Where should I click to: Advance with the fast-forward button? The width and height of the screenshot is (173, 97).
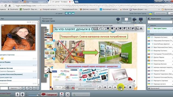pos(120,87)
